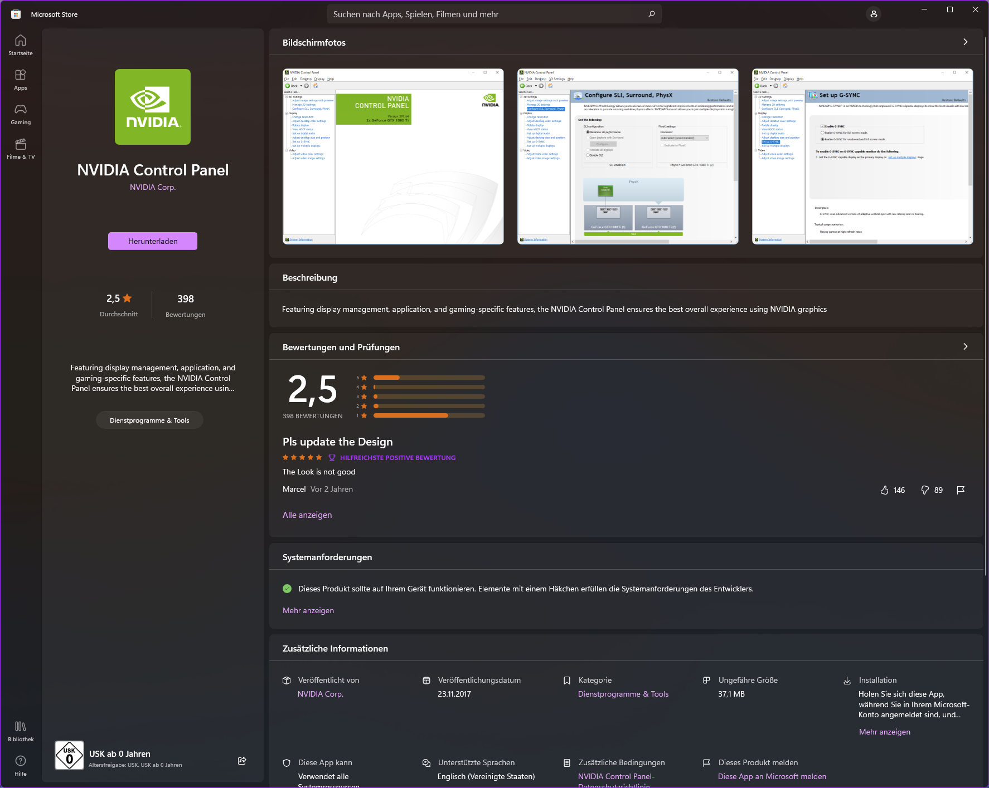Click the 23.11.2017 release date
This screenshot has width=989, height=788.
click(x=454, y=694)
